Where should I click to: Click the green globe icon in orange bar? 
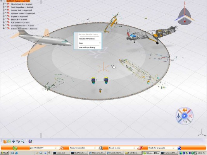pos(15,148)
